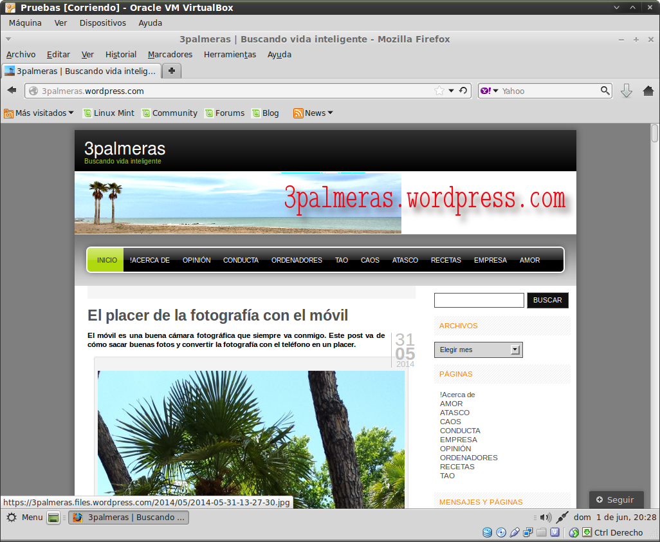Bookmark this page with the star icon

439,91
